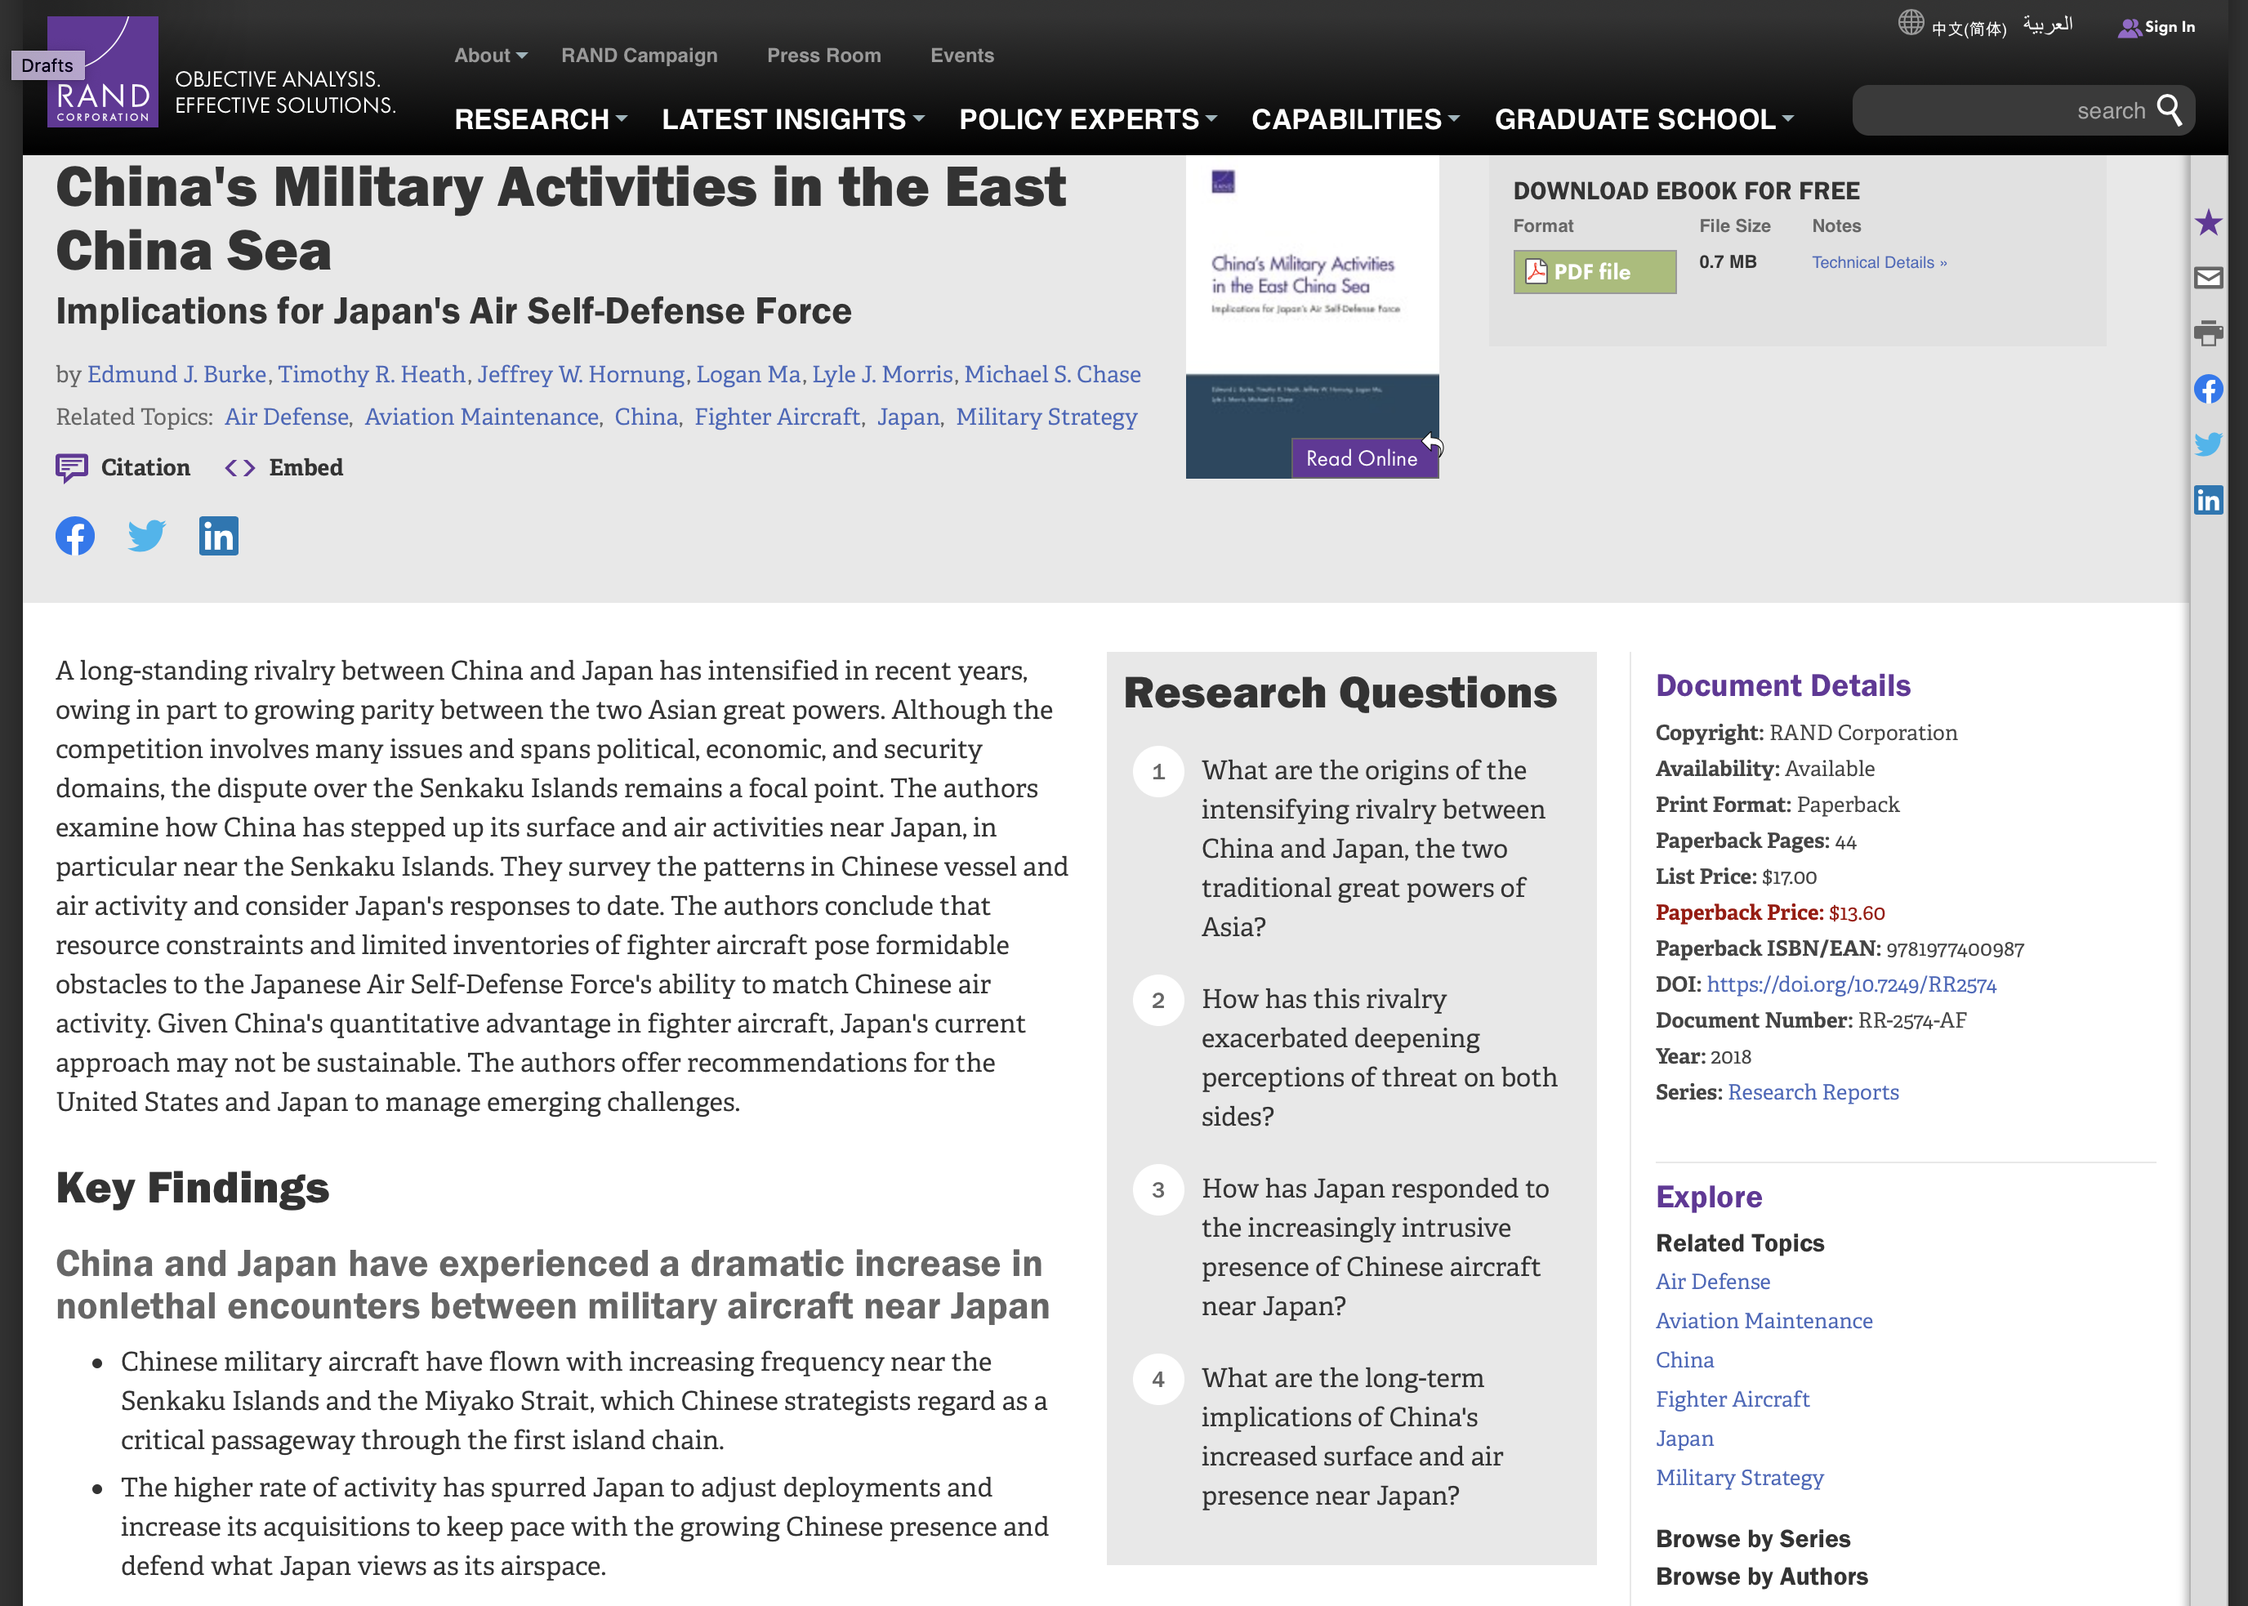The height and width of the screenshot is (1606, 2248).
Task: Click the Sign In link
Action: tap(2169, 27)
